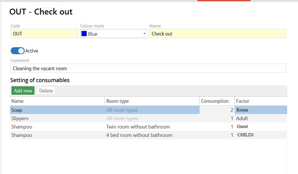Click the blue colour swatch
Viewport: 298px width, 174px height.
click(x=84, y=34)
